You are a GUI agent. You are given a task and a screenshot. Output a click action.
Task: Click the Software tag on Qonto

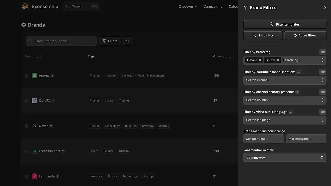coord(147,126)
